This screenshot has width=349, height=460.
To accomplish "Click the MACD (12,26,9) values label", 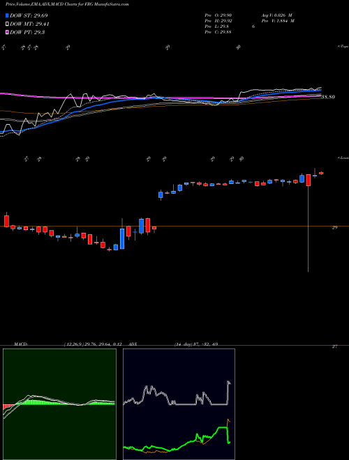I will pyautogui.click(x=68, y=344).
